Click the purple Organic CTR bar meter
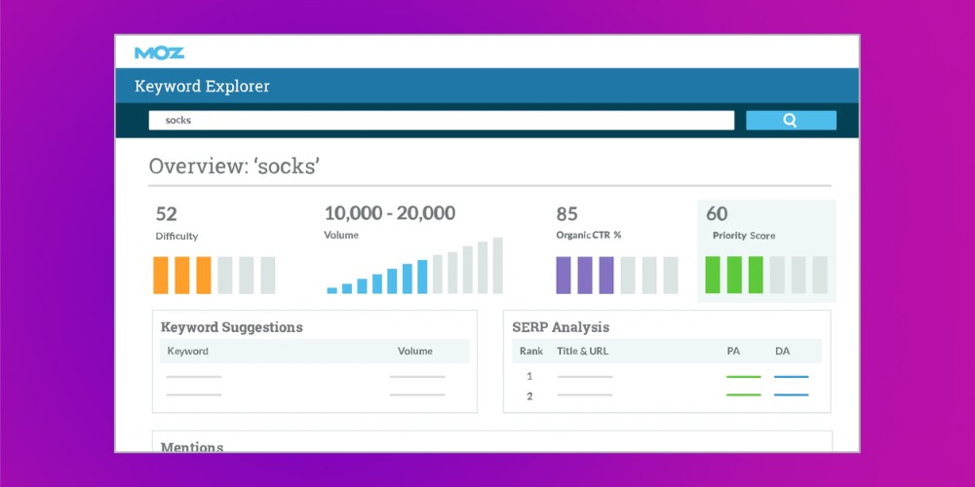The width and height of the screenshot is (975, 487). tap(617, 276)
